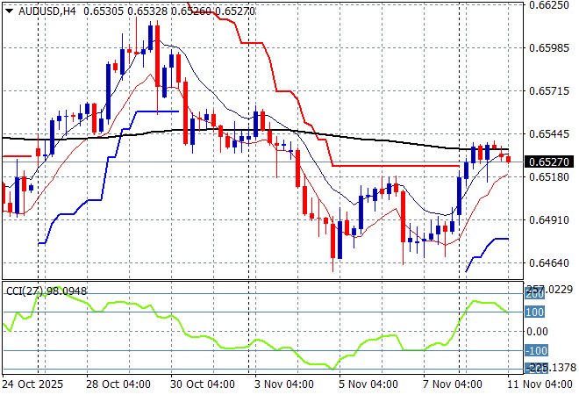Click the CCI -100 level marker
This screenshot has width=579, height=395.
click(x=534, y=350)
